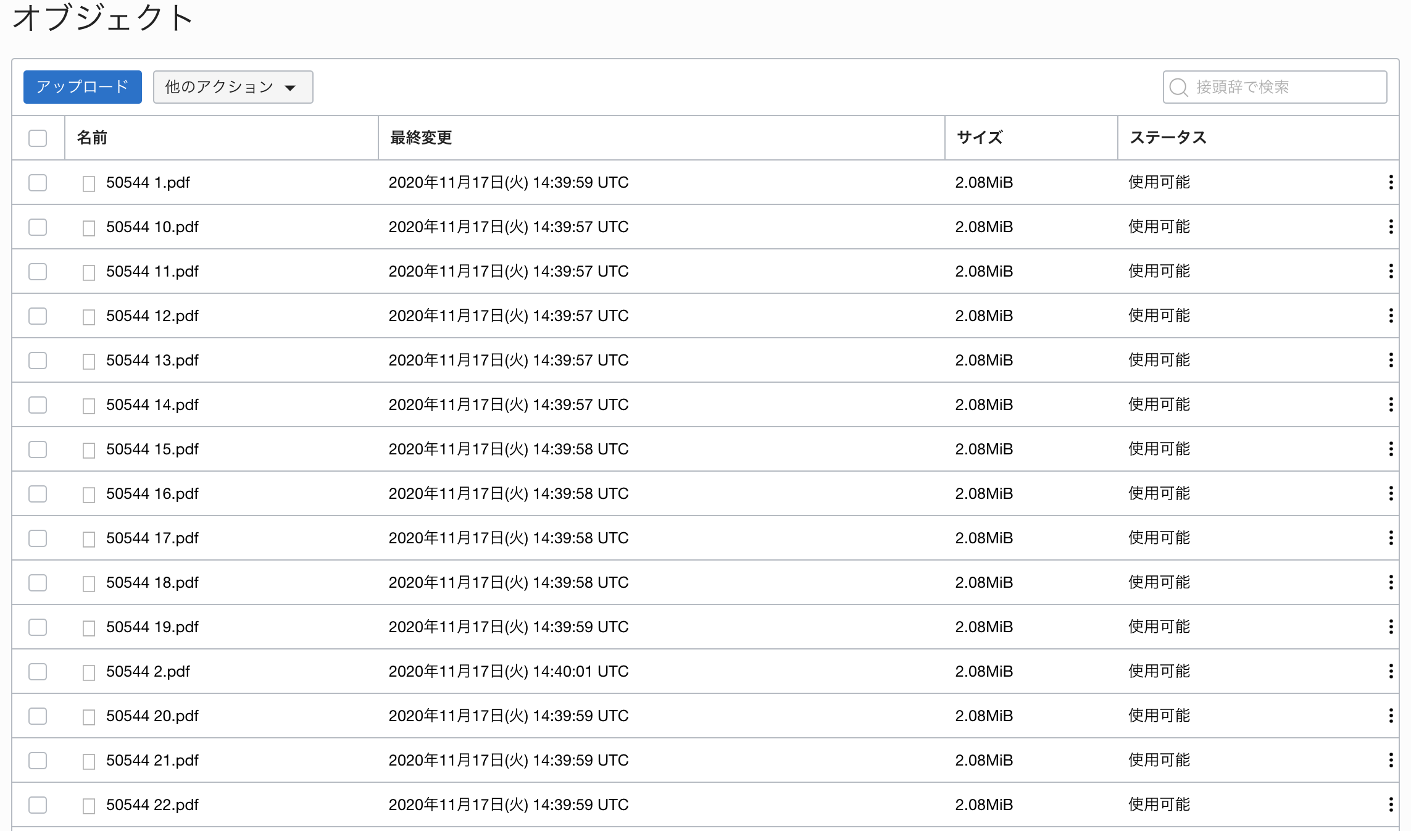Open three-dot menu for 50544 15.pdf
The height and width of the screenshot is (831, 1411).
tap(1390, 449)
